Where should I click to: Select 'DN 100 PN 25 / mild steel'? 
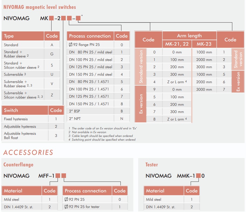coord(98,60)
